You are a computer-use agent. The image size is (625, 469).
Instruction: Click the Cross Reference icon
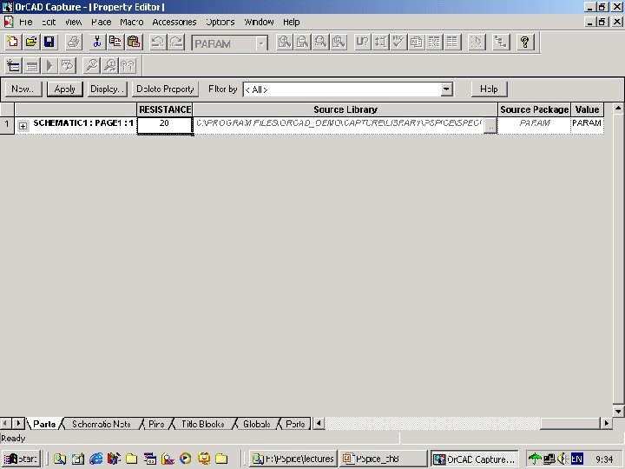(434, 42)
